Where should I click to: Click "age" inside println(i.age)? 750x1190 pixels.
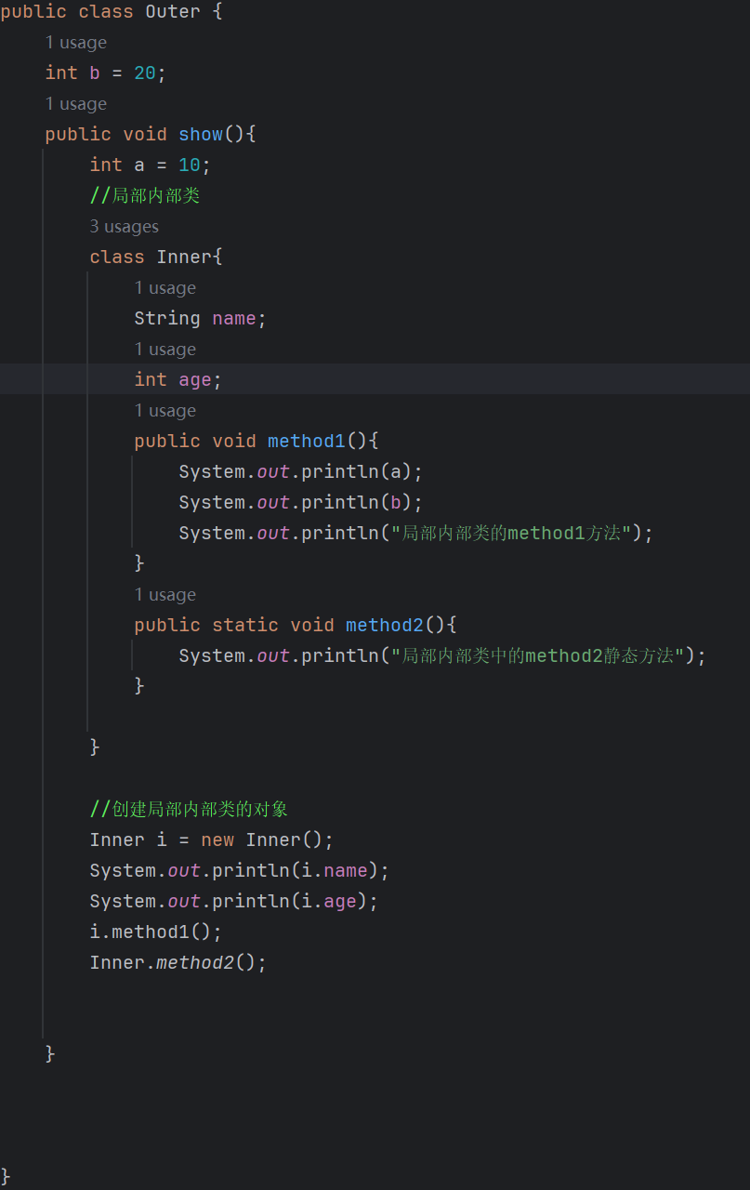pos(340,902)
